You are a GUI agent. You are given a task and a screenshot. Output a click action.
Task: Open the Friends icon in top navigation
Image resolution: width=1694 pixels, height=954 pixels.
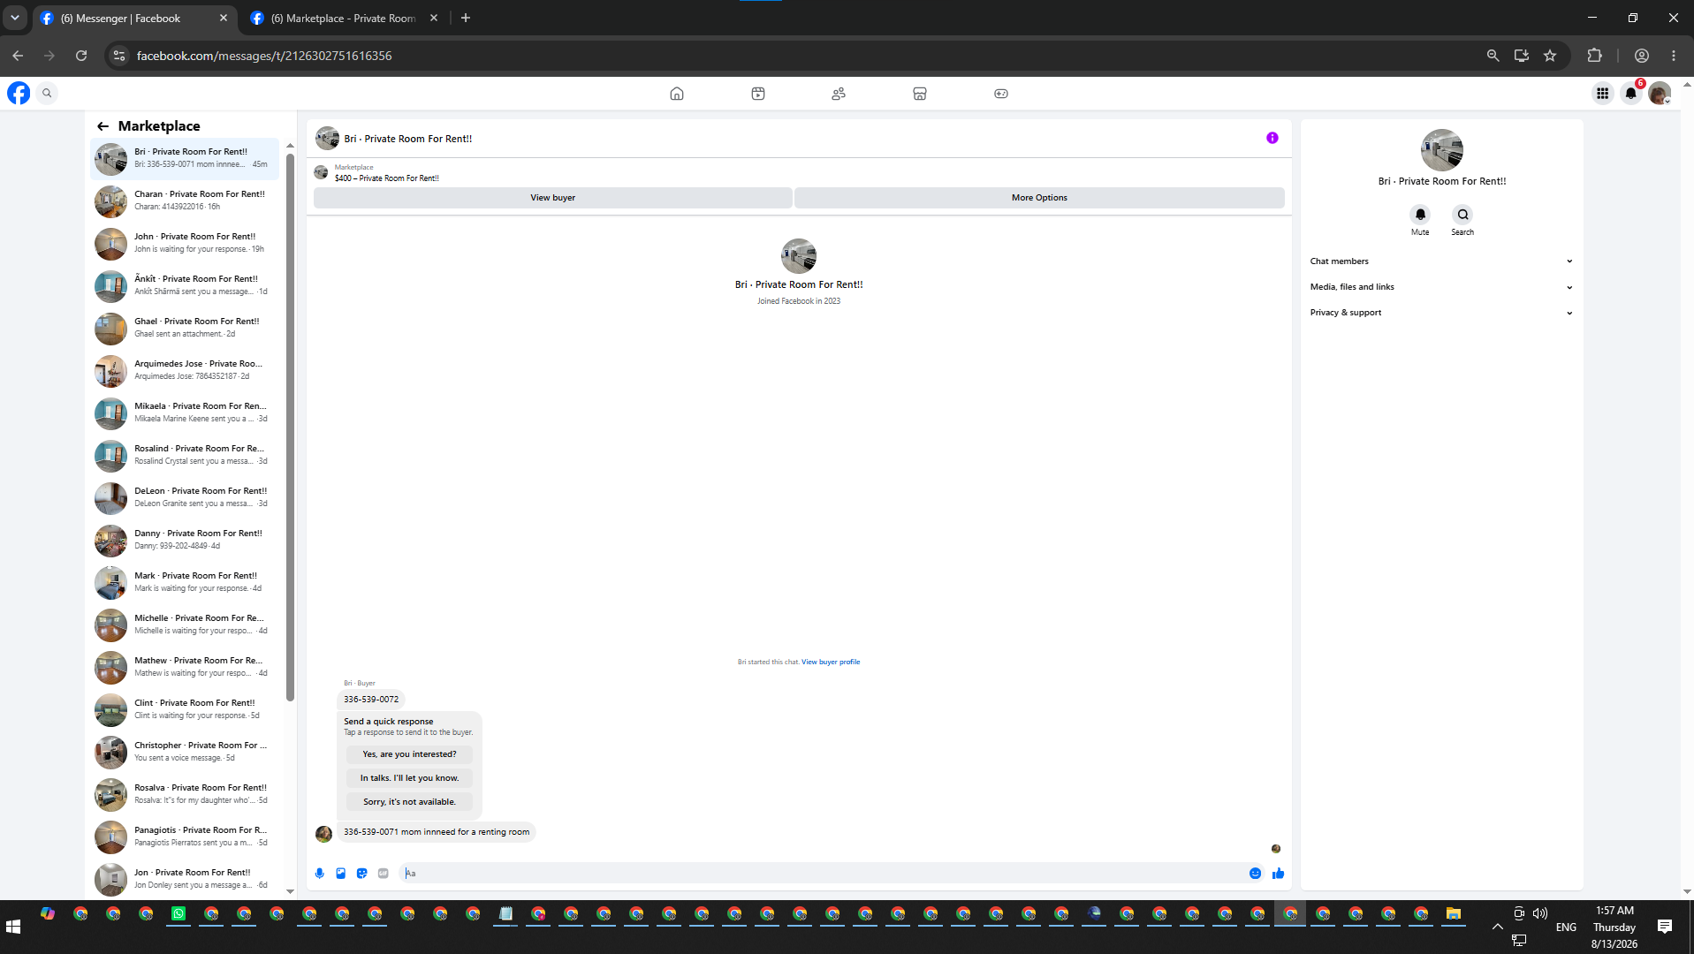point(839,94)
